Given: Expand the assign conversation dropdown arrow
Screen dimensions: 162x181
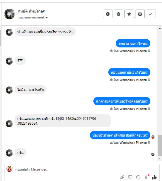Looking at the screenshot, I should pos(47,18).
